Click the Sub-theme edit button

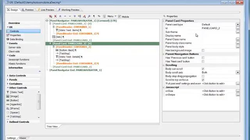[238, 32]
